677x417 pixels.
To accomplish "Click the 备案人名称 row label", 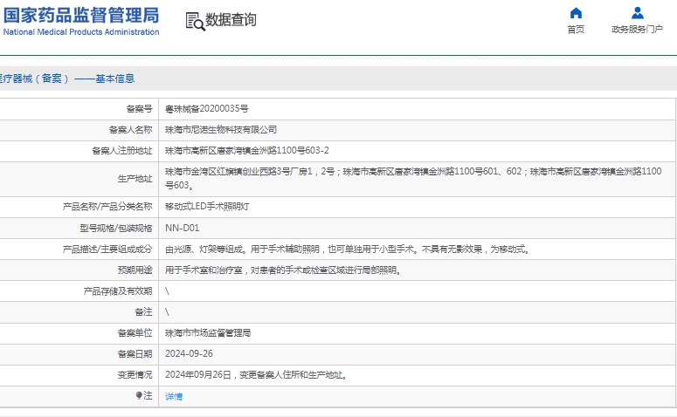I will pos(130,130).
